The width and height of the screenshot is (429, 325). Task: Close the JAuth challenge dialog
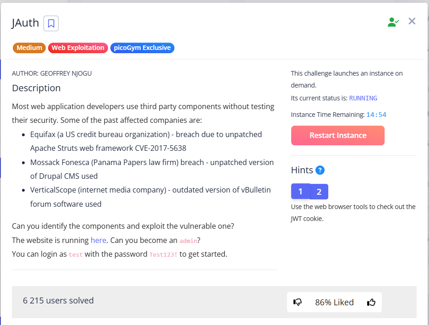(x=412, y=21)
